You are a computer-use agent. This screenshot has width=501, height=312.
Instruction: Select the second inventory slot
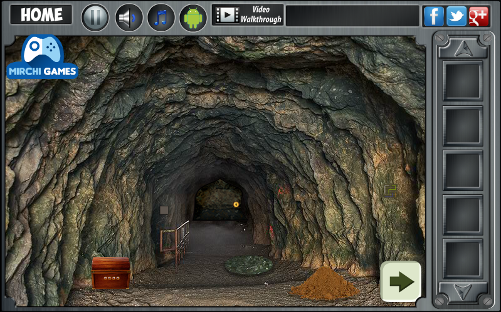[462, 125]
